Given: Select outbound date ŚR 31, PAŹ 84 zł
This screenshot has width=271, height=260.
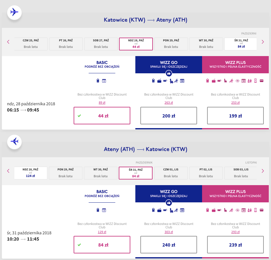Looking at the screenshot, I should tap(241, 44).
